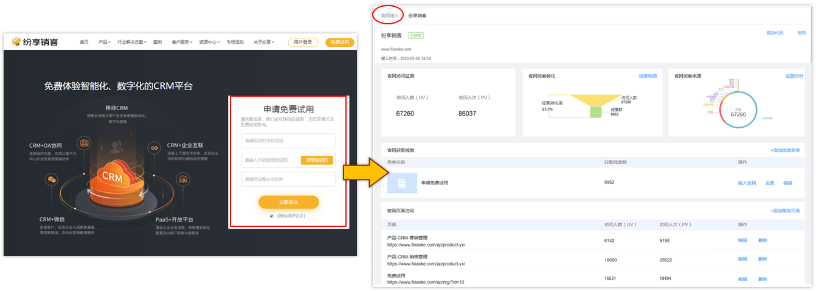Open the 隐私保护协议 link

click(291, 216)
